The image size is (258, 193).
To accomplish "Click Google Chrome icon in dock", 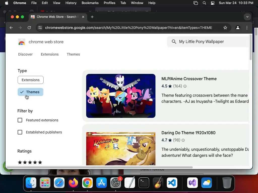I will pyautogui.click(x=87, y=183).
